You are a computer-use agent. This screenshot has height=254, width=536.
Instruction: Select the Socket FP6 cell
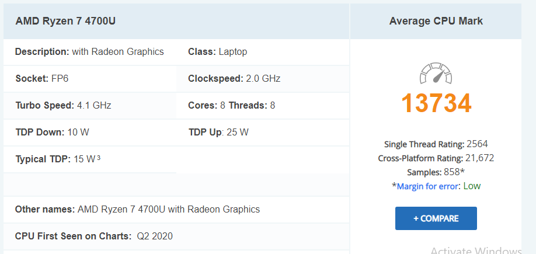click(90, 79)
